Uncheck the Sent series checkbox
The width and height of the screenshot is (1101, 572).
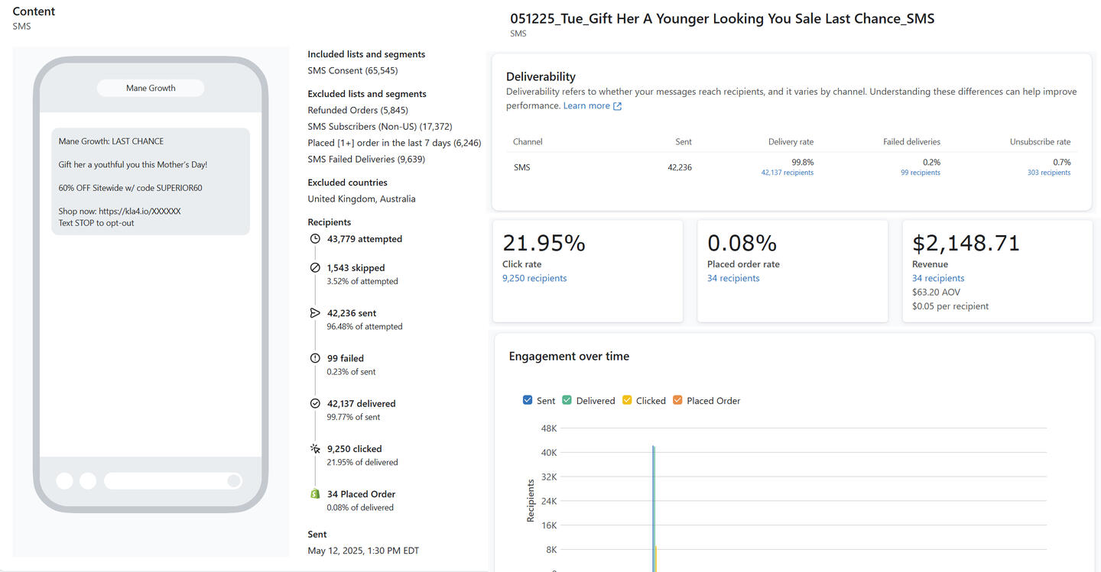[x=528, y=400]
